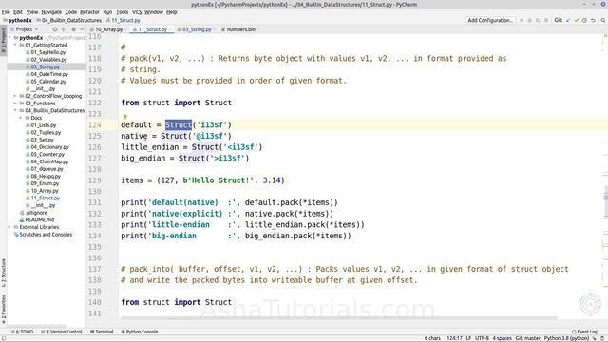
Task: Expand the Docs folder
Action: tap(21, 118)
